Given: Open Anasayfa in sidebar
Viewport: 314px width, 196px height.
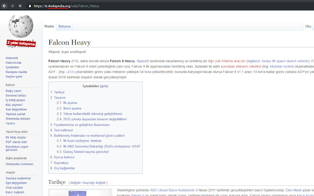Looking at the screenshot, I should [x=12, y=58].
